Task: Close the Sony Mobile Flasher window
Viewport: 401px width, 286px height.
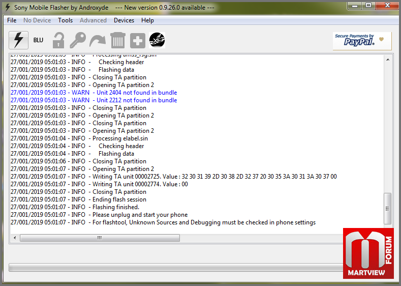Action: [387, 6]
